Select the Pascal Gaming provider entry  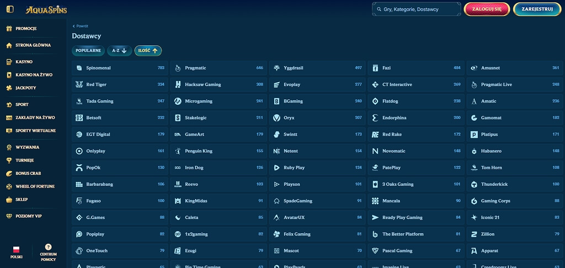click(x=416, y=251)
